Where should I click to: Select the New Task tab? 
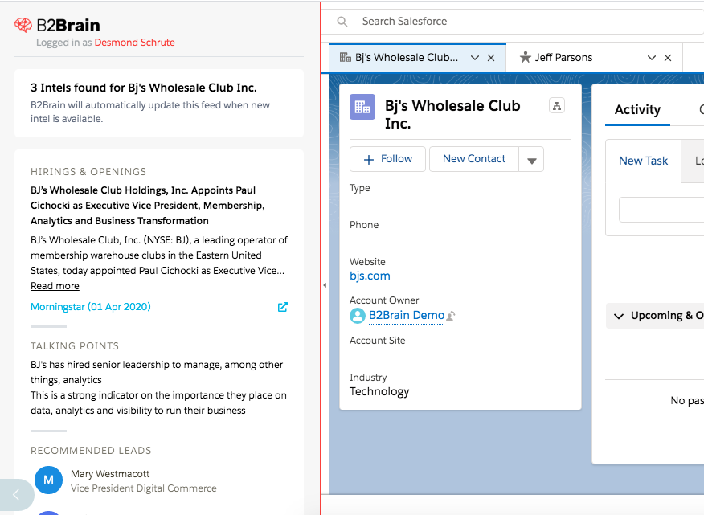point(643,161)
